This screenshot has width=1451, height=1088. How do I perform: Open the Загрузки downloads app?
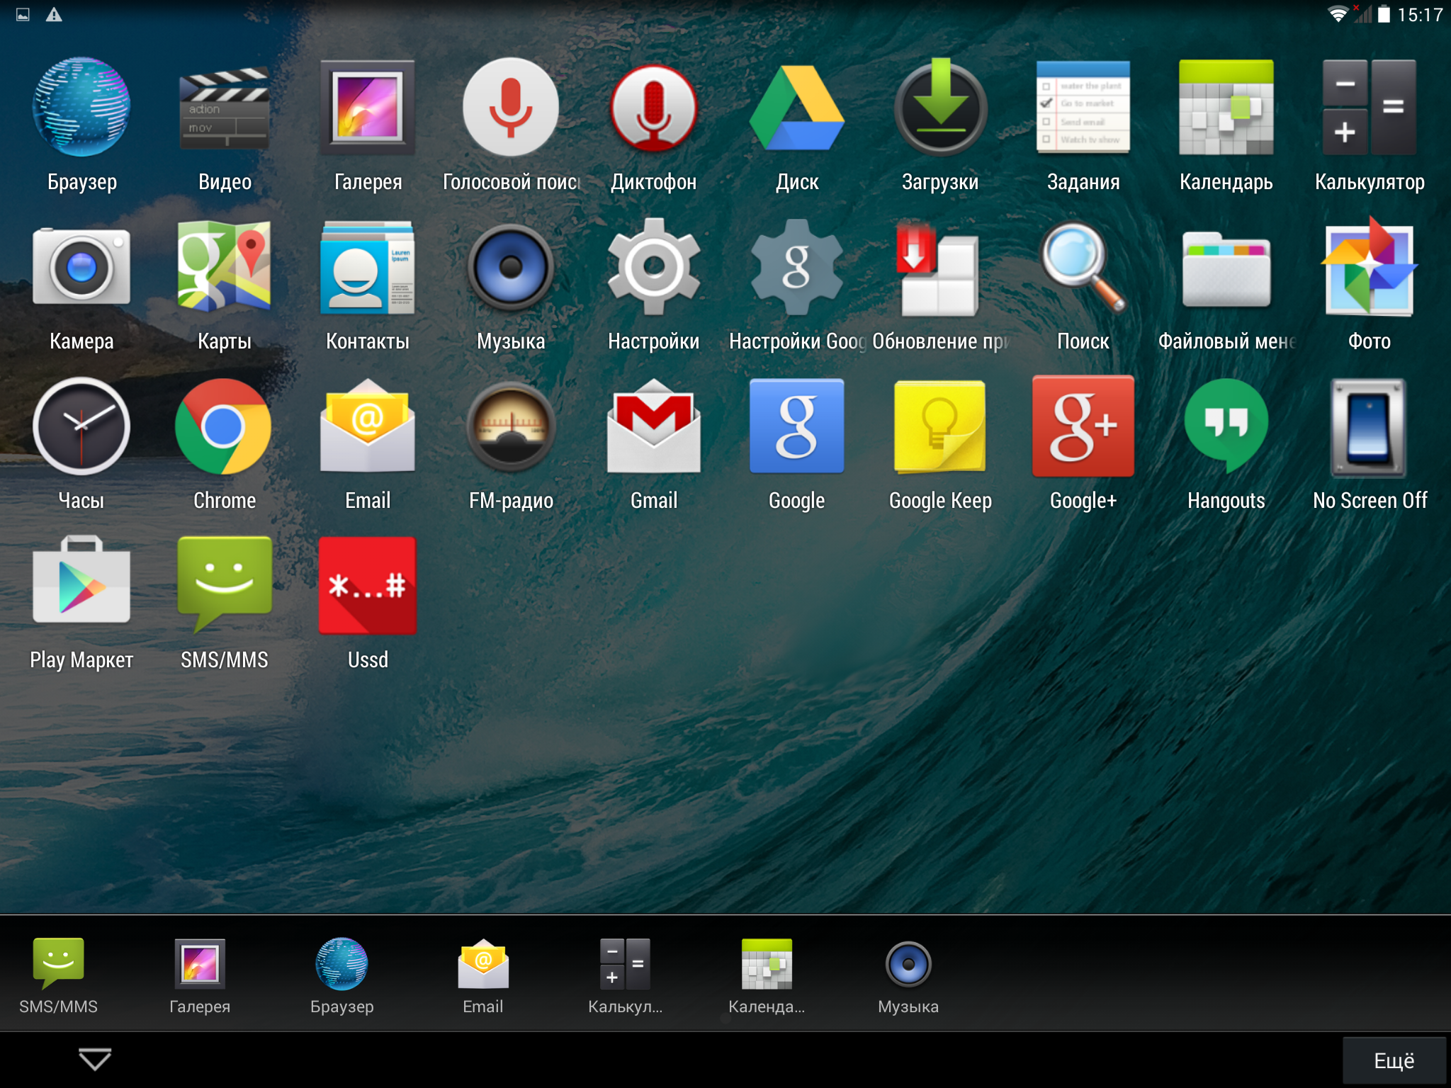point(940,125)
